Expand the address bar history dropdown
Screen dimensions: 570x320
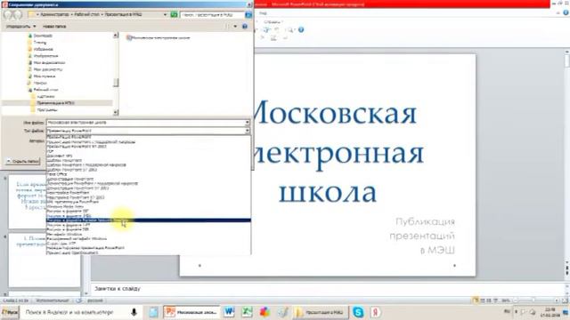(x=165, y=14)
